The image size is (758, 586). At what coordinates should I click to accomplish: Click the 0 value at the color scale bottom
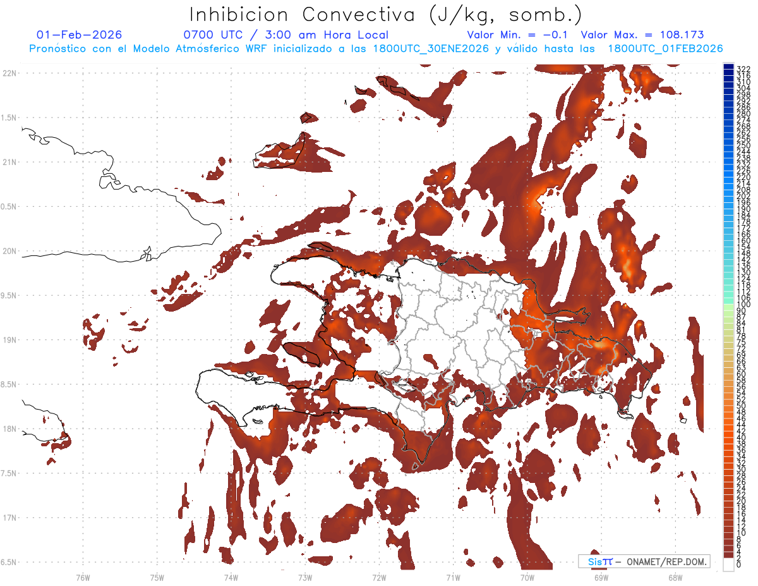[x=739, y=565]
